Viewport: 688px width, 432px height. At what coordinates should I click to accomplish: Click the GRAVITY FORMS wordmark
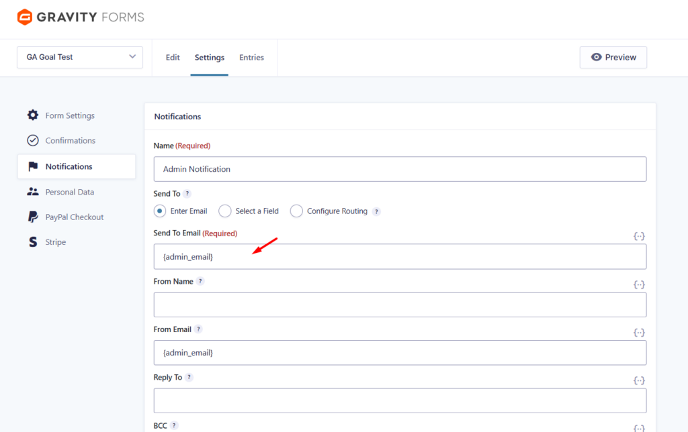91,17
